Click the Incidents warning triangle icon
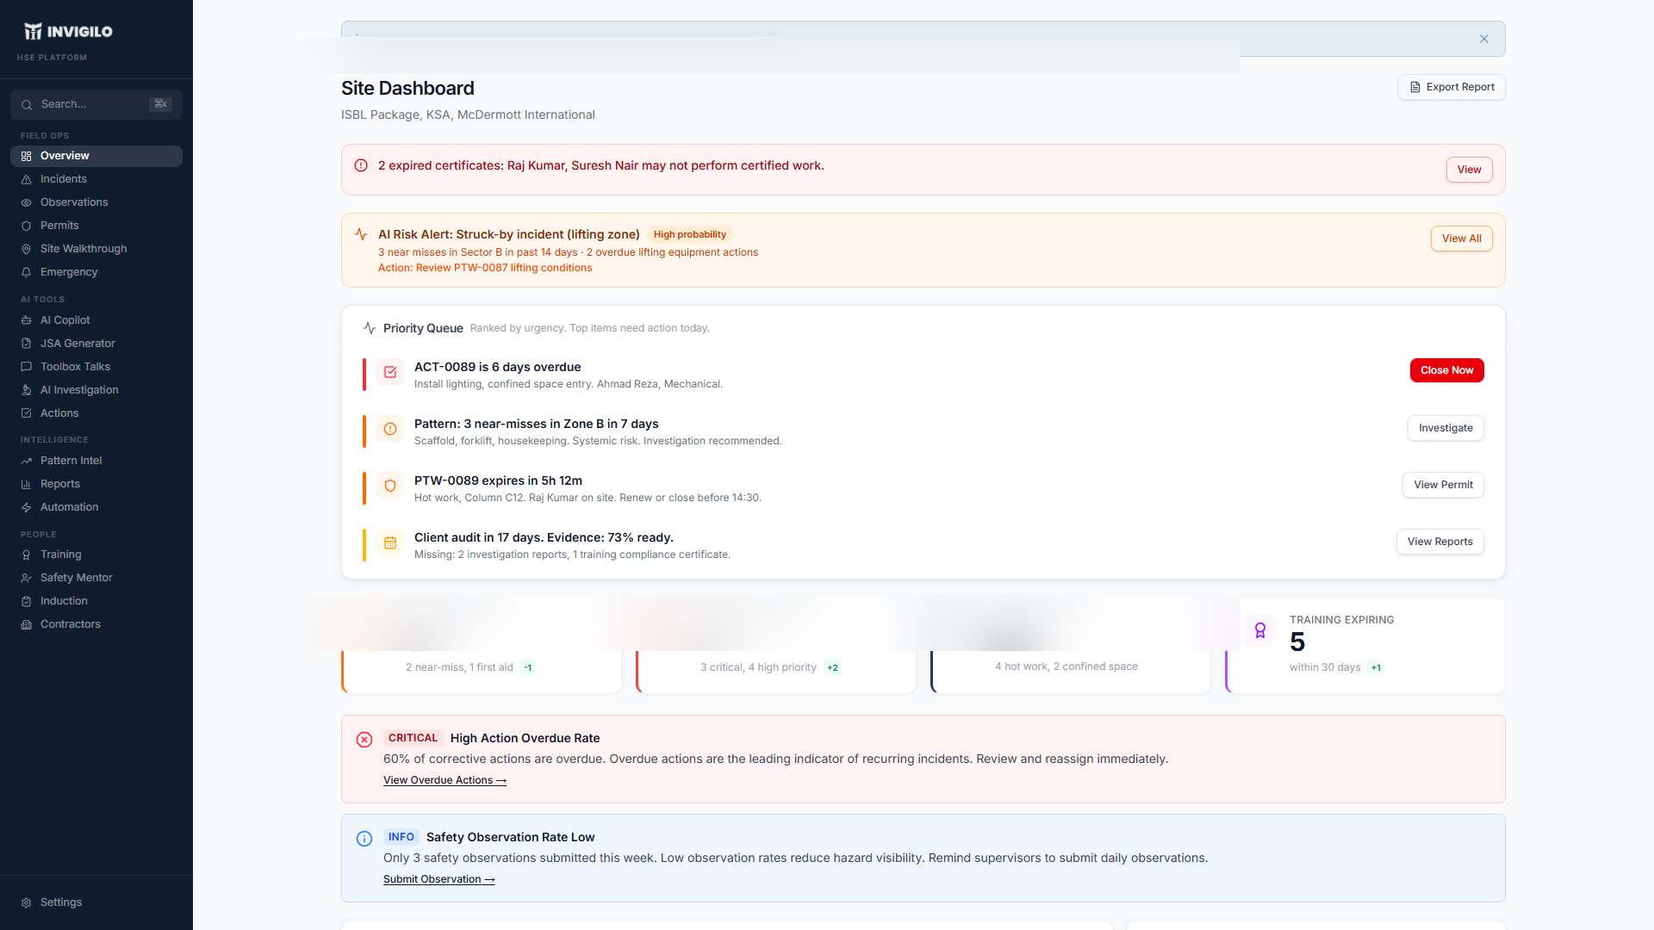Viewport: 1654px width, 930px height. pos(27,180)
